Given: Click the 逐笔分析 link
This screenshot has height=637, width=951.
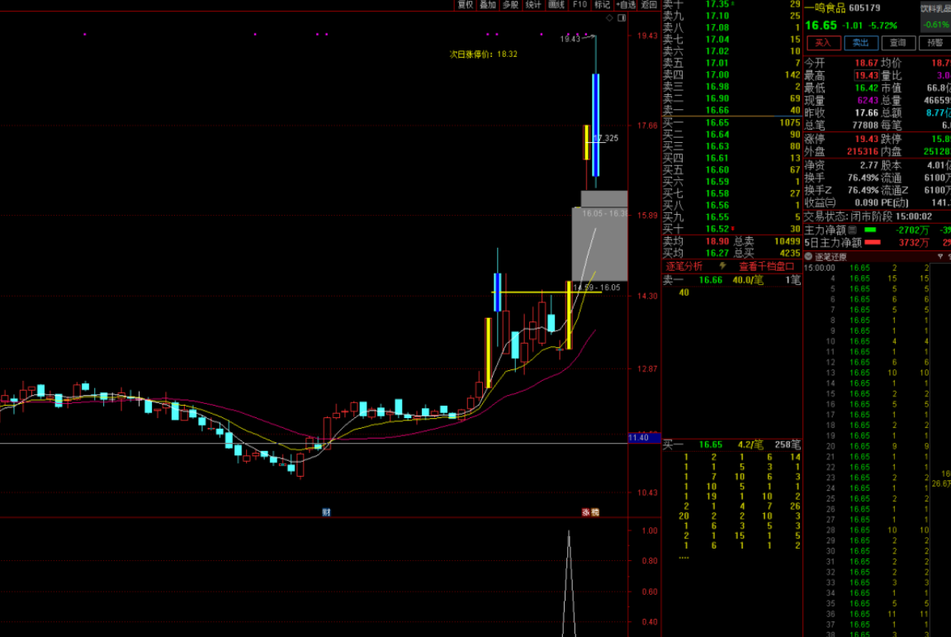Looking at the screenshot, I should click(684, 266).
